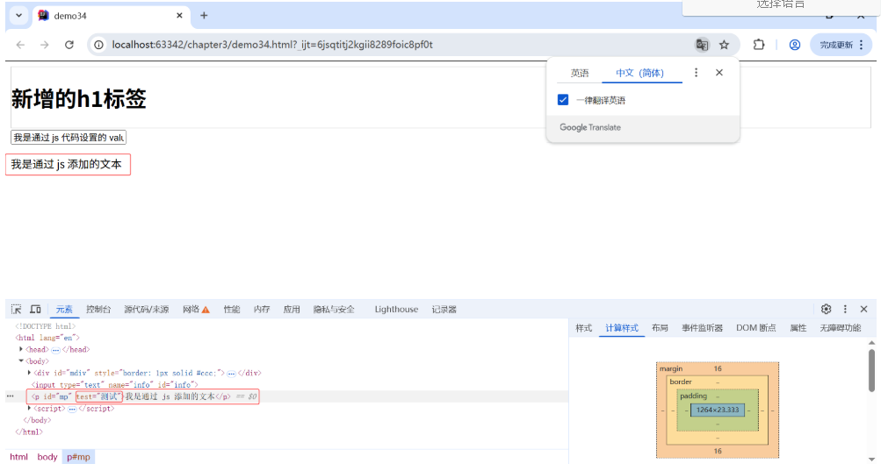Switch to the 性能 DevTools tab
Image resolution: width=881 pixels, height=471 pixels.
(232, 310)
